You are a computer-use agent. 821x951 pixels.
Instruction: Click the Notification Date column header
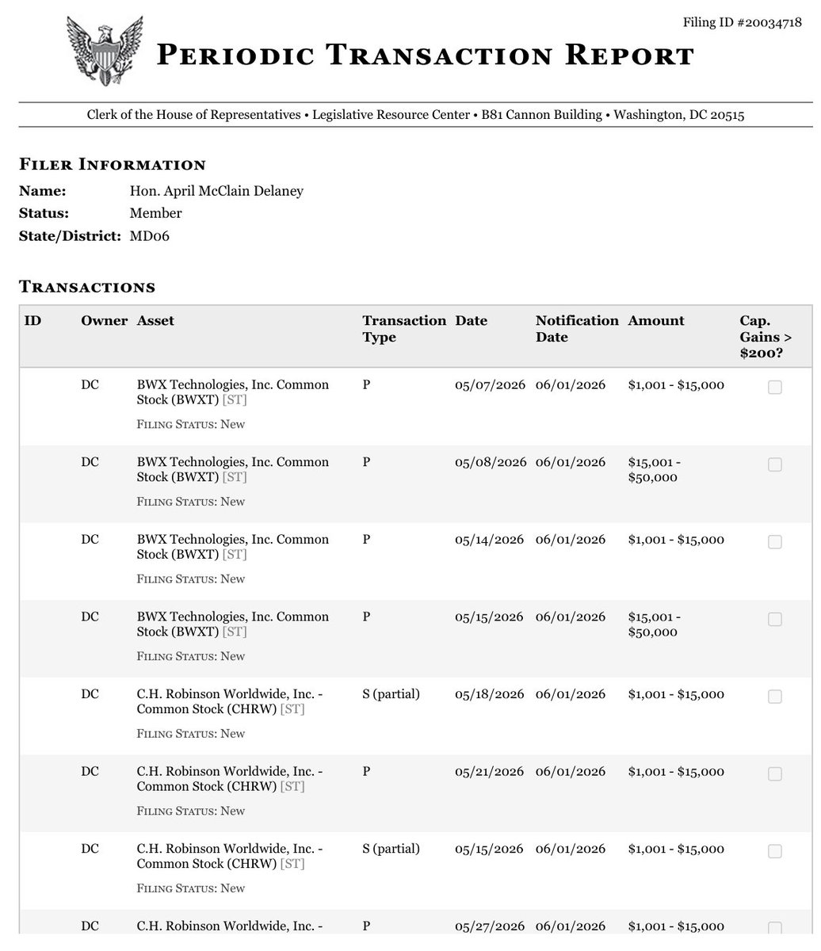tap(577, 329)
